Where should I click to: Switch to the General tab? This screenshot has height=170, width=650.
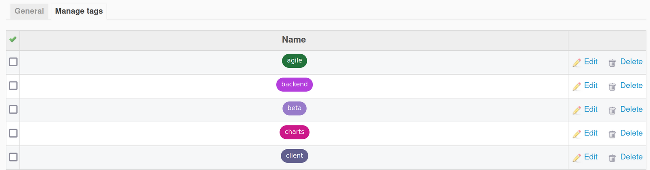29,11
